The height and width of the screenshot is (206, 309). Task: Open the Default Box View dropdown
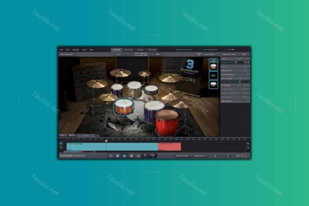231,55
